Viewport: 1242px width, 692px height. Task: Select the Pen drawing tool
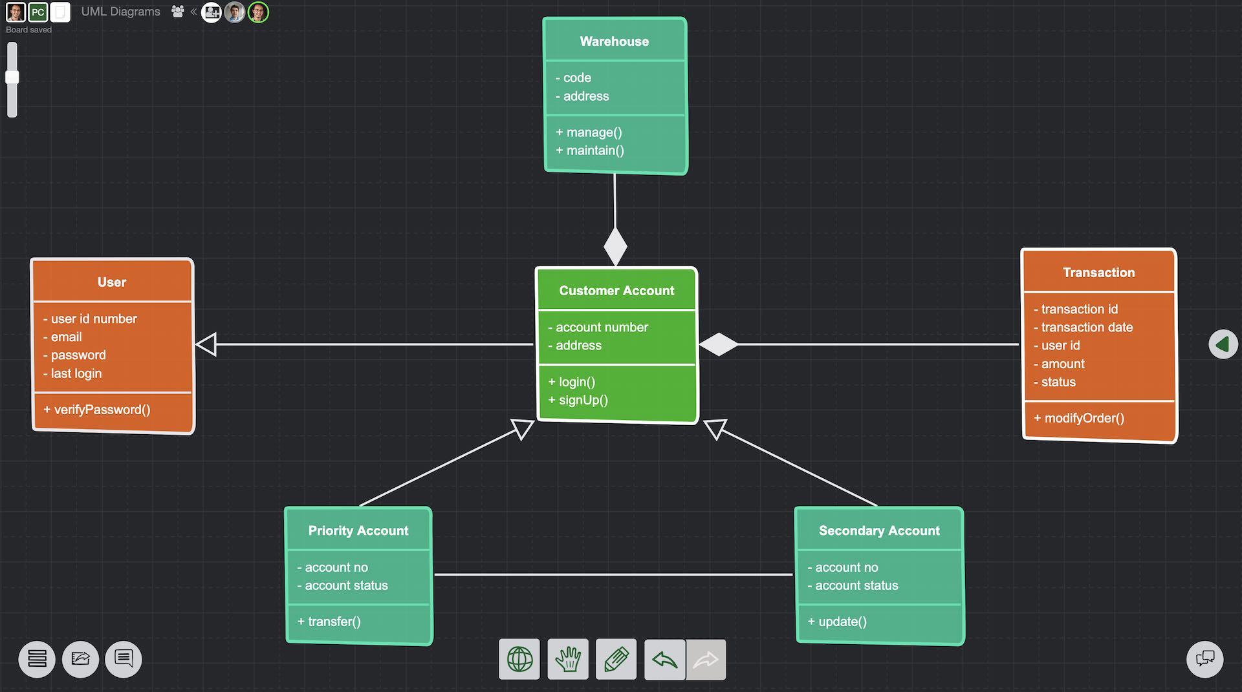tap(616, 659)
